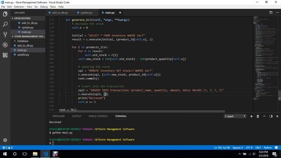Open File Explorer from the taskbar

(35, 154)
